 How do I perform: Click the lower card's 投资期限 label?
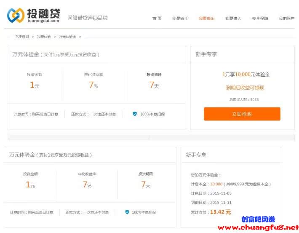146,174
